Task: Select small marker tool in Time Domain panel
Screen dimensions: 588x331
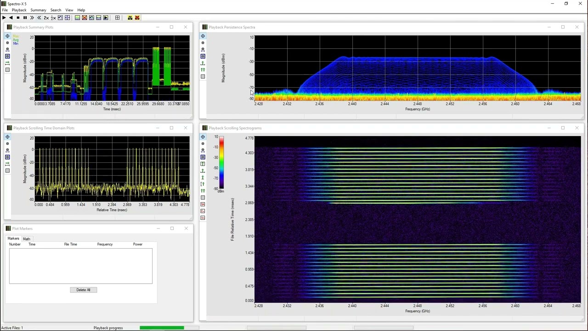Action: (x=7, y=144)
